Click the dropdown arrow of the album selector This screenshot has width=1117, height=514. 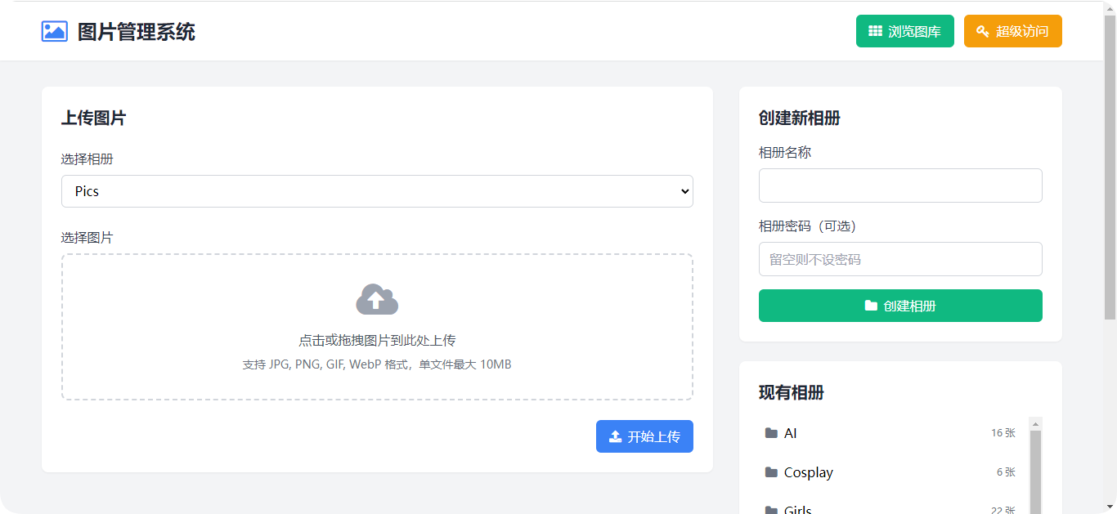[684, 190]
